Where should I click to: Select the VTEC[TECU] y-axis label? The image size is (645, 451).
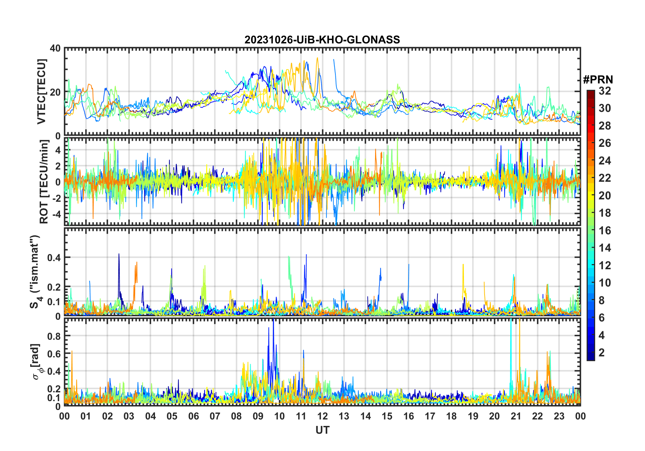click(x=41, y=92)
